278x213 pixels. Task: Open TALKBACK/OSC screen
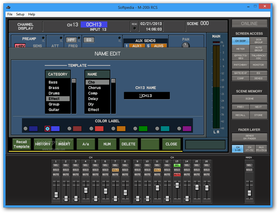(x=259, y=57)
